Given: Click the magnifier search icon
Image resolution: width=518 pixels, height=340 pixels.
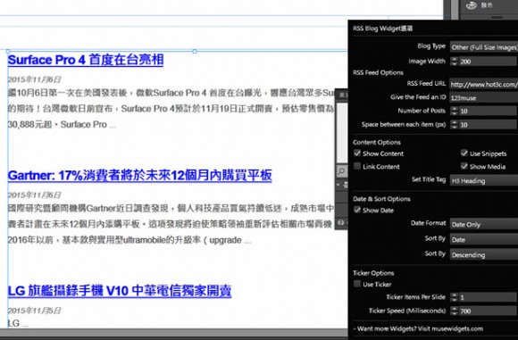Looking at the screenshot, I should point(341,170).
